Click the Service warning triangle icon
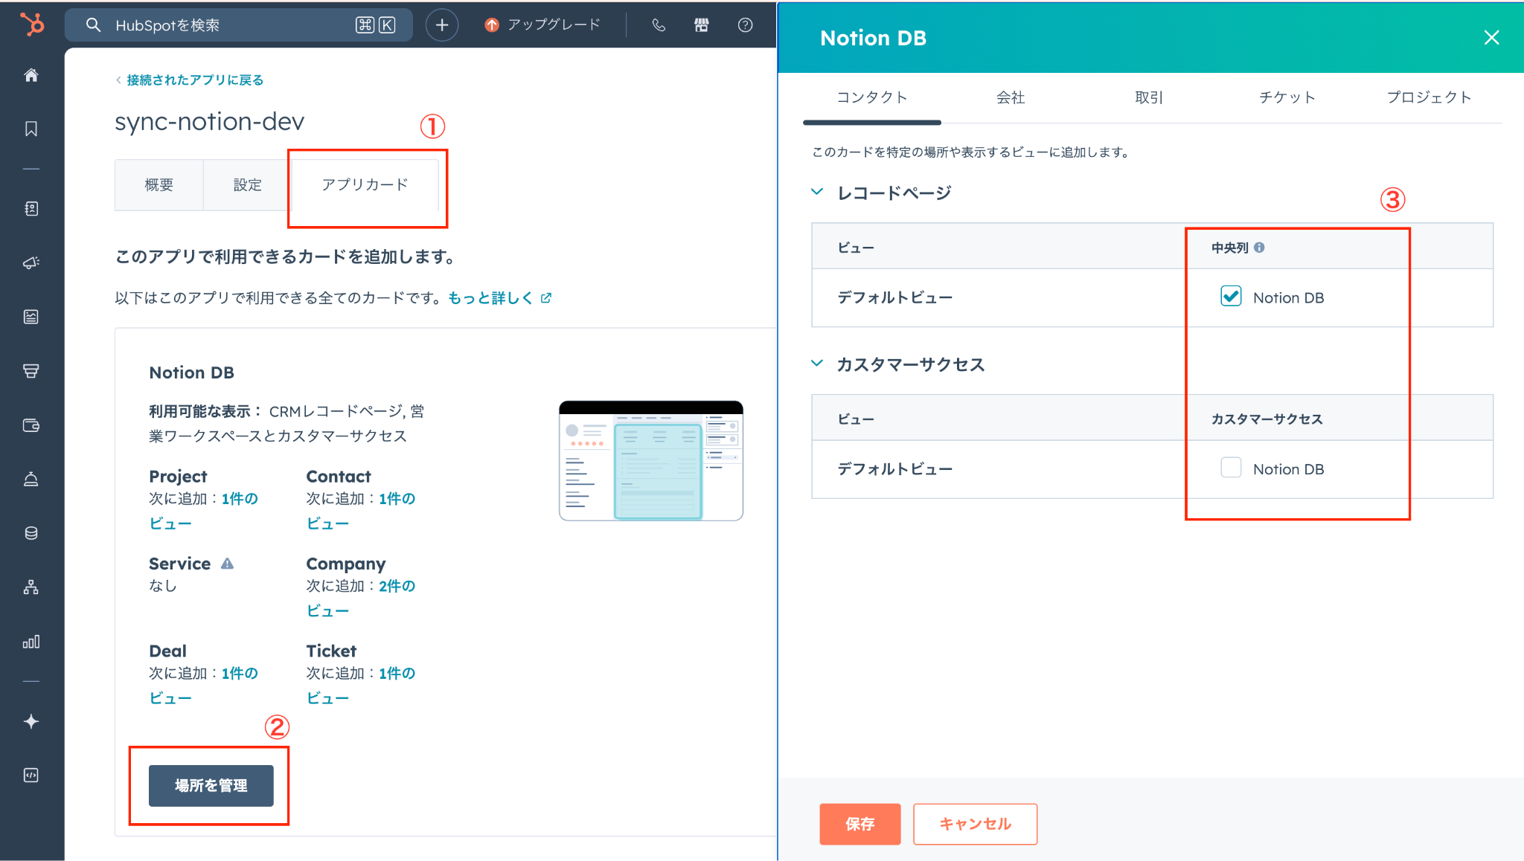Viewport: 1524px width, 861px height. (228, 564)
